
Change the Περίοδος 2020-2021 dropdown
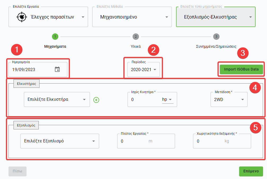(x=143, y=69)
